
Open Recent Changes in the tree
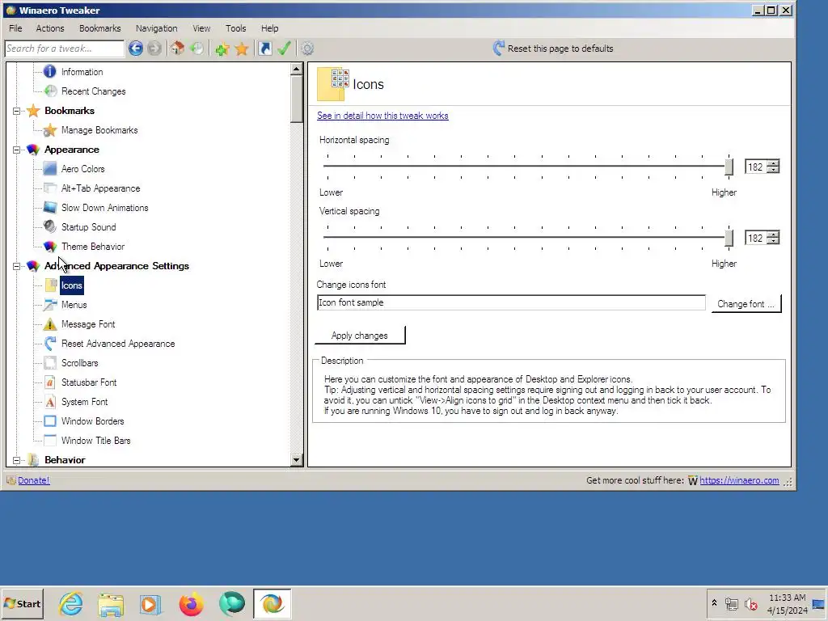(x=94, y=91)
